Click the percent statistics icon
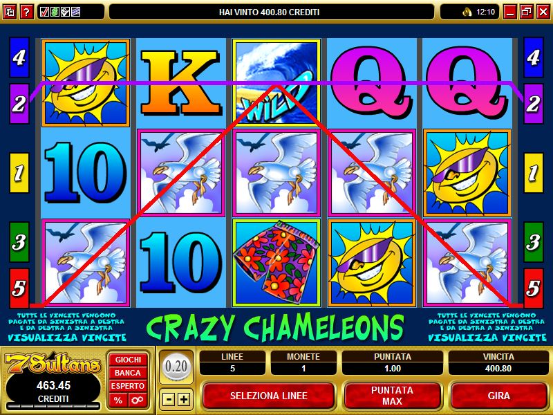Image resolution: width=553 pixels, height=415 pixels. pos(118,400)
